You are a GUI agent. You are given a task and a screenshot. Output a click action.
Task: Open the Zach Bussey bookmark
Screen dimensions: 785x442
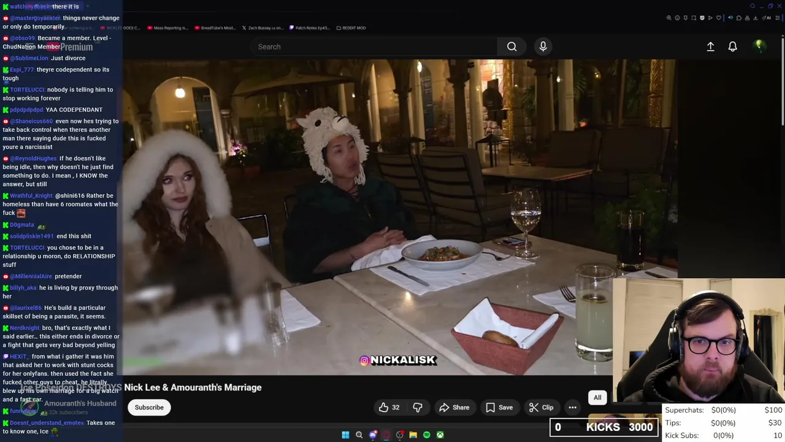point(262,28)
